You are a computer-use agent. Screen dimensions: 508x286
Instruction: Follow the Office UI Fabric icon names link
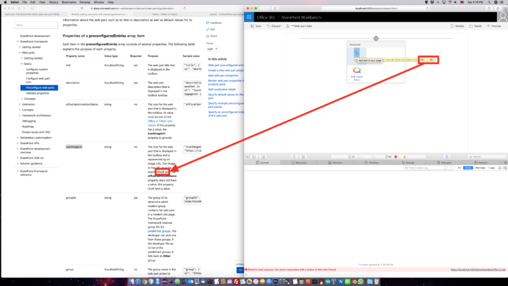(159, 123)
